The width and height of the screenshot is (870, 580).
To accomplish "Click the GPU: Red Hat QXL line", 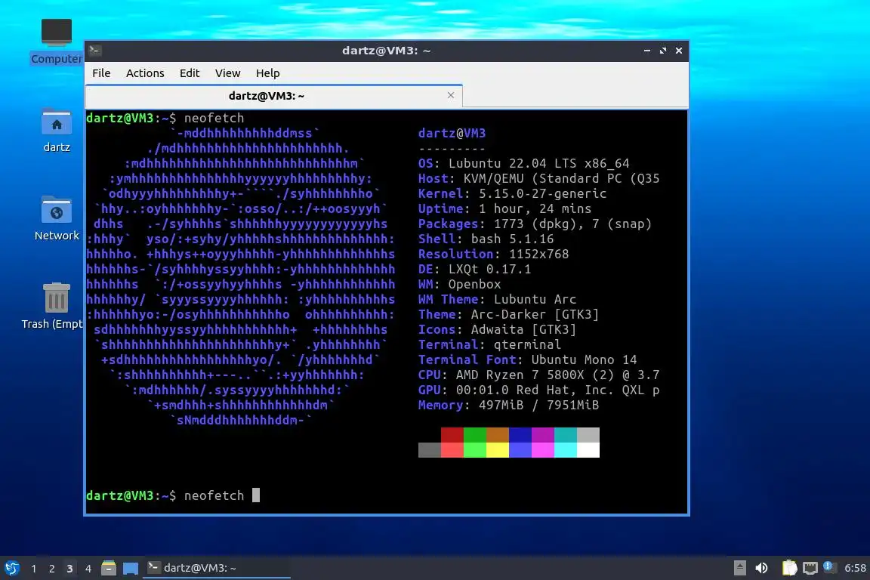I will pyautogui.click(x=538, y=390).
